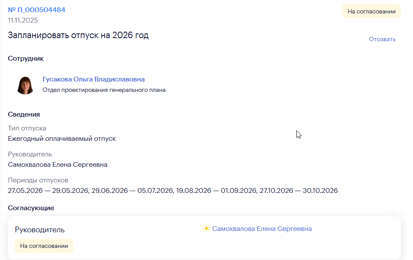This screenshot has height=260, width=413.
Task: Click the yellow pending status dot icon
Action: pyautogui.click(x=206, y=229)
